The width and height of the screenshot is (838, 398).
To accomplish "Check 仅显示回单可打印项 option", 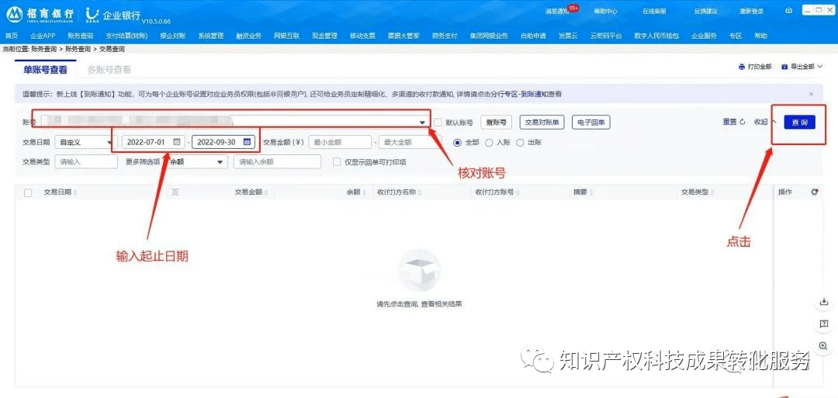I will point(337,162).
